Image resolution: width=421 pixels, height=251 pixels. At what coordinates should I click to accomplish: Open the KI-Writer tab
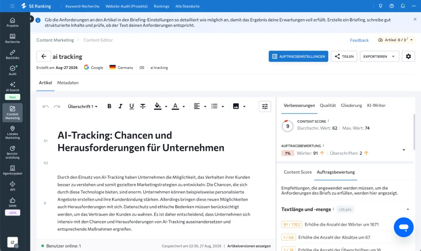tap(376, 105)
